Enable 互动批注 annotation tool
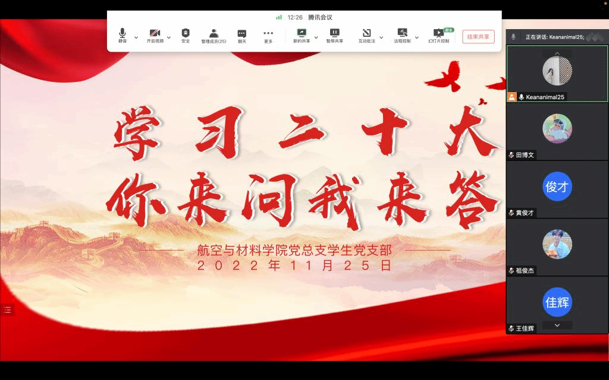Viewport: 609px width, 380px height. 366,36
